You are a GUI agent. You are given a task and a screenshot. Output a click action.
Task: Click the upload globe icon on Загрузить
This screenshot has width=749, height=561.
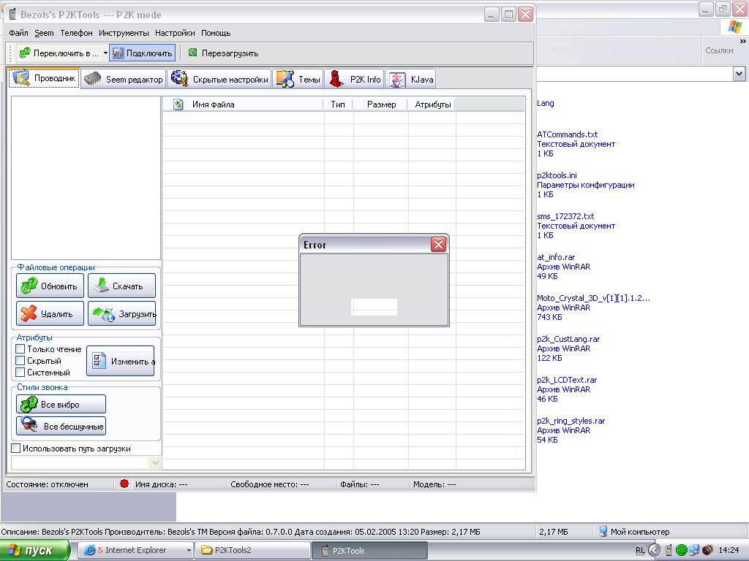point(104,313)
